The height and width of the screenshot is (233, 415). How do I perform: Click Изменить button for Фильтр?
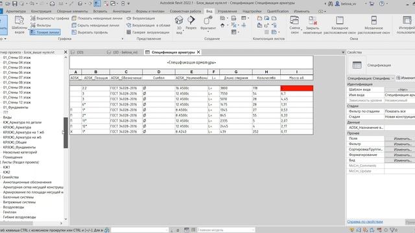pyautogui.click(x=402, y=144)
